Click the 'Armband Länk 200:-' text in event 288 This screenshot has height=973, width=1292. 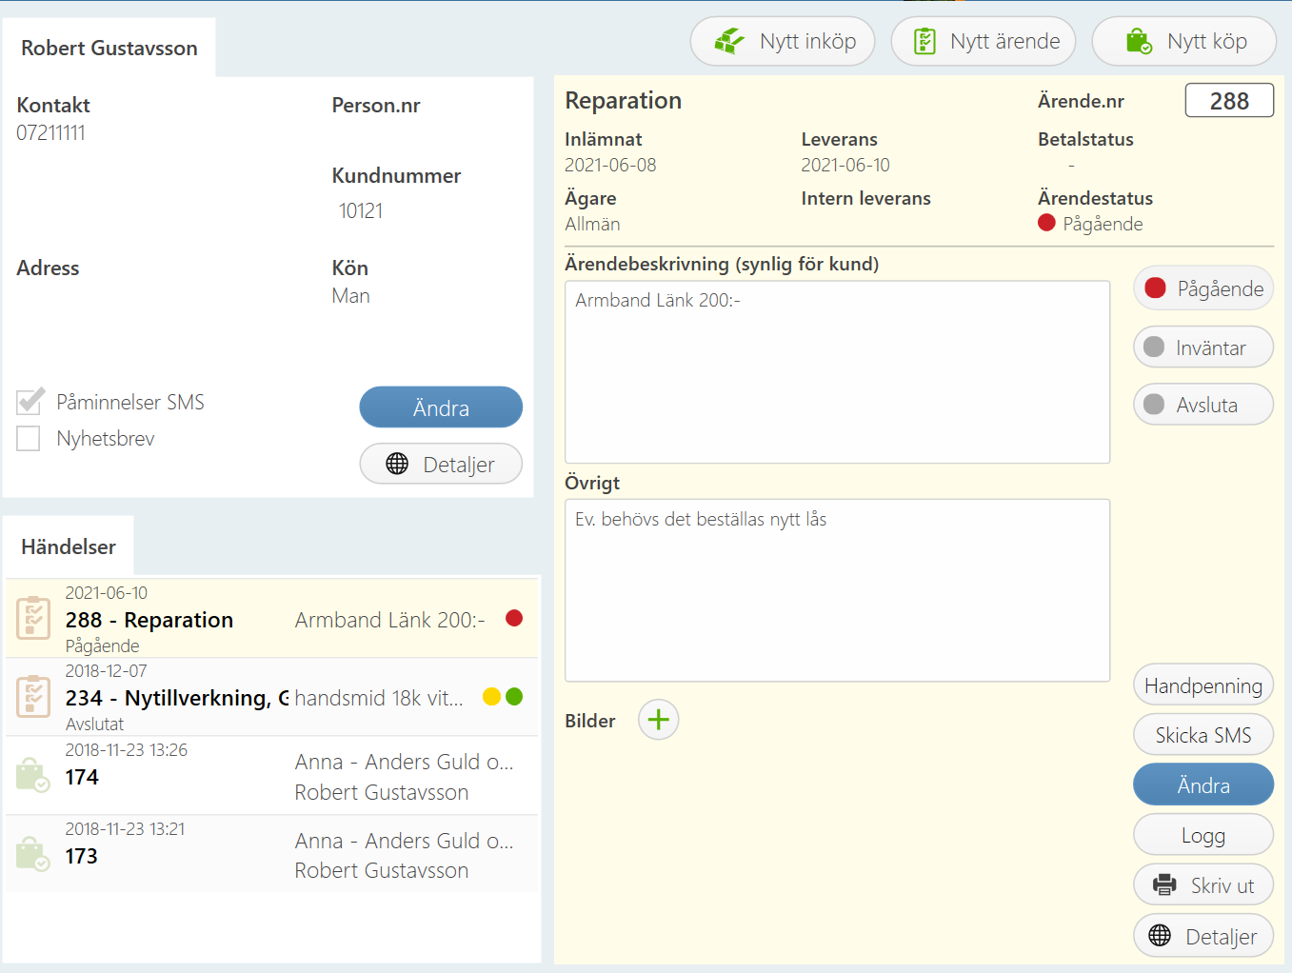point(390,620)
